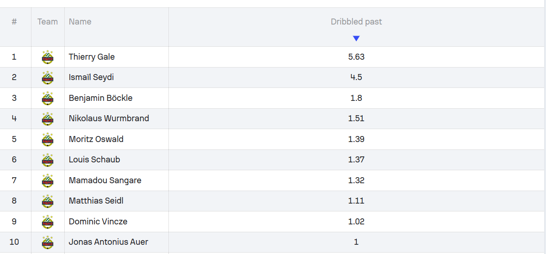Click team logo in Mamadou Sangare row
Image resolution: width=546 pixels, height=254 pixels.
[48, 180]
